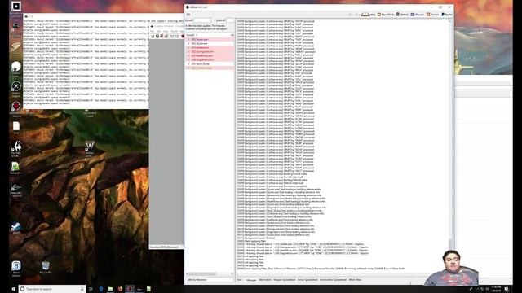Switch to the Ammunition Spreadsheet tab
The height and width of the screenshot is (293, 522).
click(x=334, y=280)
